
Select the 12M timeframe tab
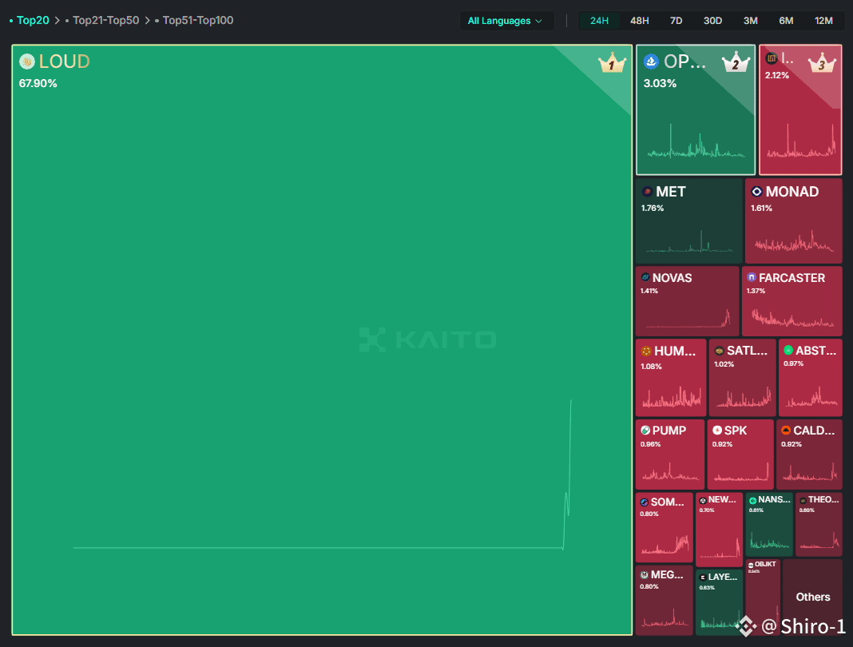[x=823, y=21]
